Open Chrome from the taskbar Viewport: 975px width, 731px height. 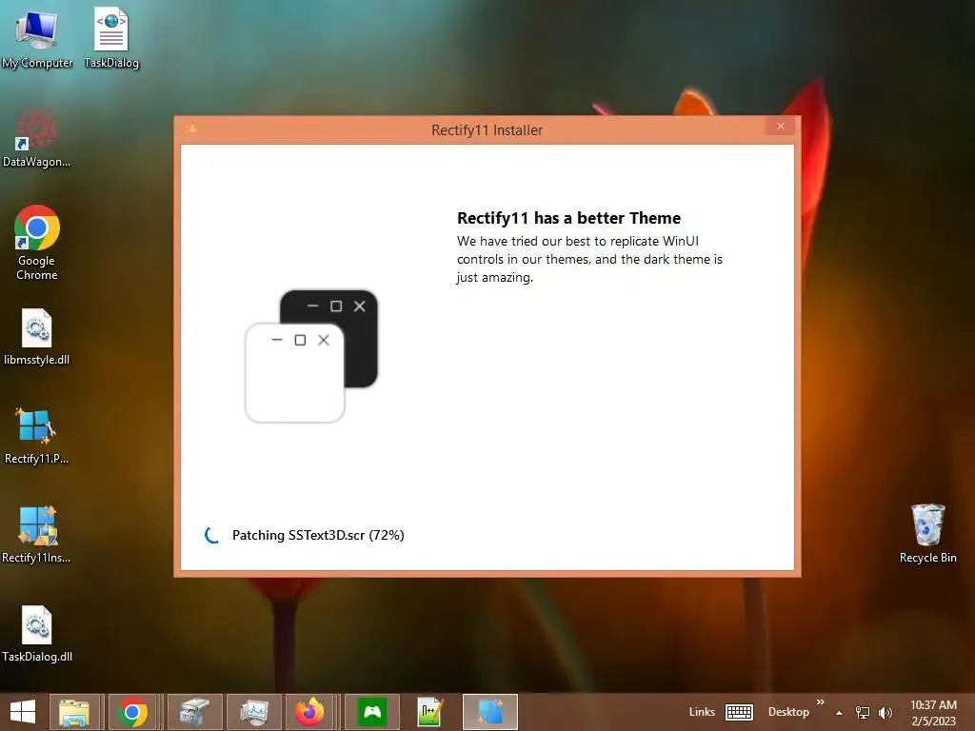[x=131, y=712]
